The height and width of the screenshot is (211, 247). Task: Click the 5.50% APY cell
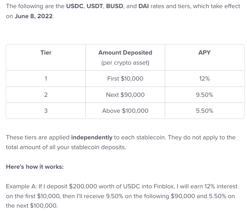click(205, 111)
